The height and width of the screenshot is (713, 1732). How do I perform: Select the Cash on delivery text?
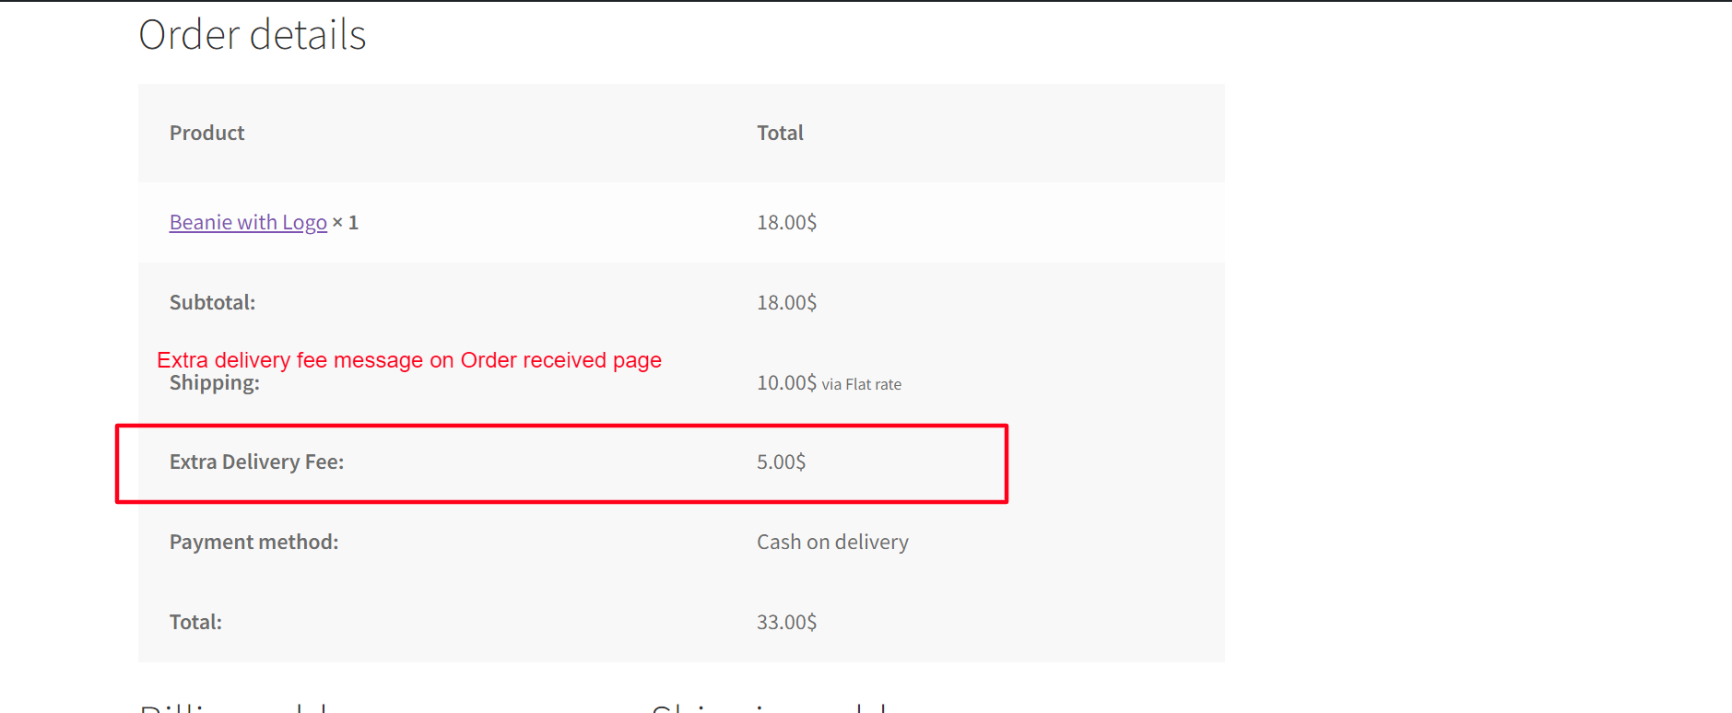pos(831,542)
